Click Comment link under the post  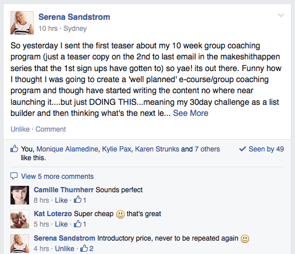point(51,129)
